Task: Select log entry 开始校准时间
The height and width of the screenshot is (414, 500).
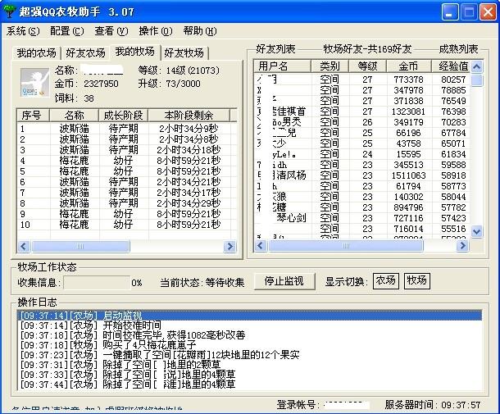Action: [x=249, y=325]
